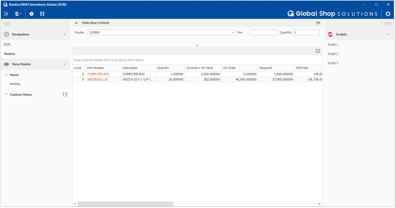The width and height of the screenshot is (395, 208).
Task: Click the horizontal scrollbar thumb
Action: point(125,204)
